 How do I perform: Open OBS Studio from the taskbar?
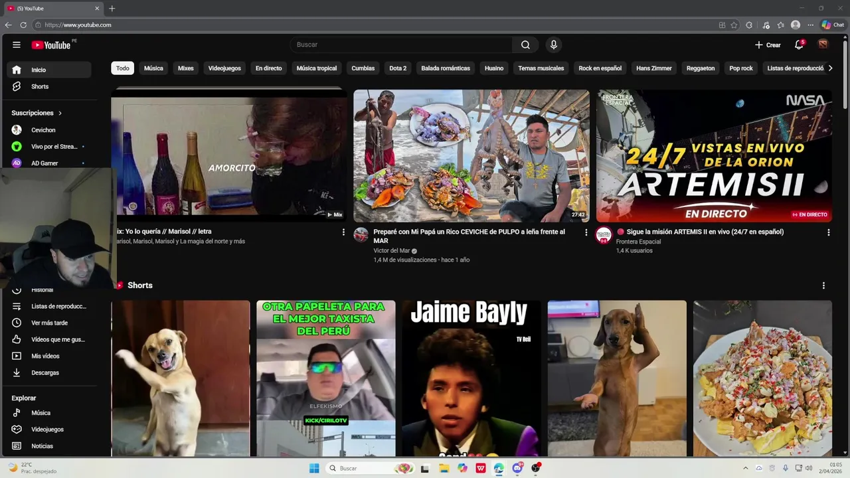(x=536, y=468)
